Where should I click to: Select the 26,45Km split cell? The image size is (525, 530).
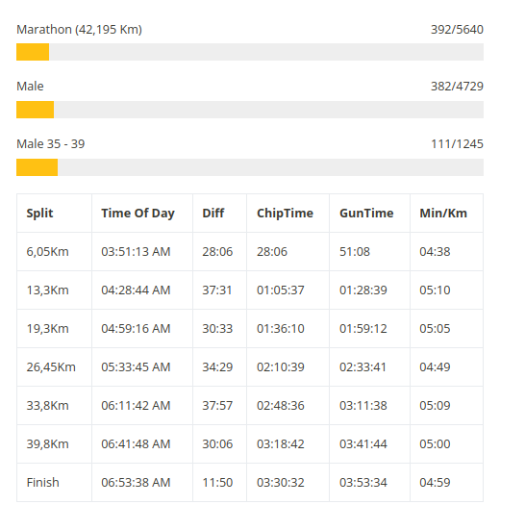click(54, 367)
